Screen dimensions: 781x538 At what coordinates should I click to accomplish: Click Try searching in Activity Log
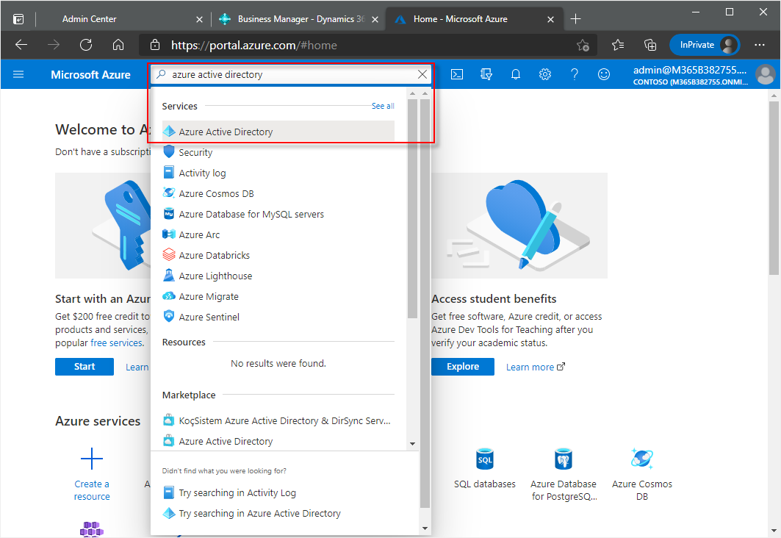[237, 492]
